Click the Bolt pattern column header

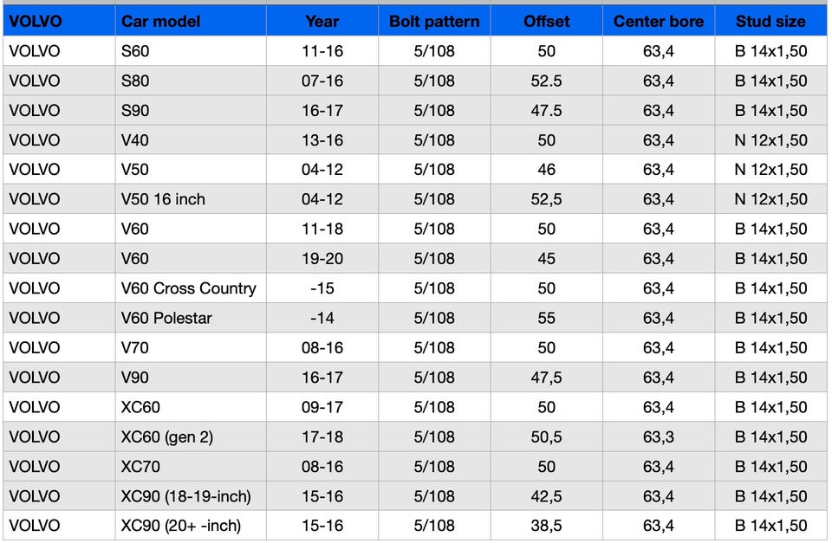(434, 22)
